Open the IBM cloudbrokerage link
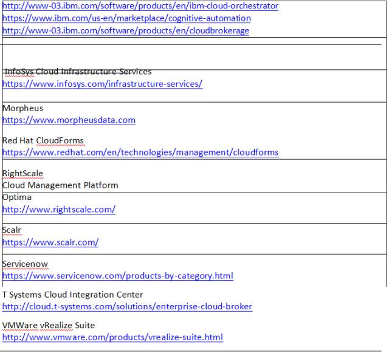389x353 pixels. [x=126, y=30]
